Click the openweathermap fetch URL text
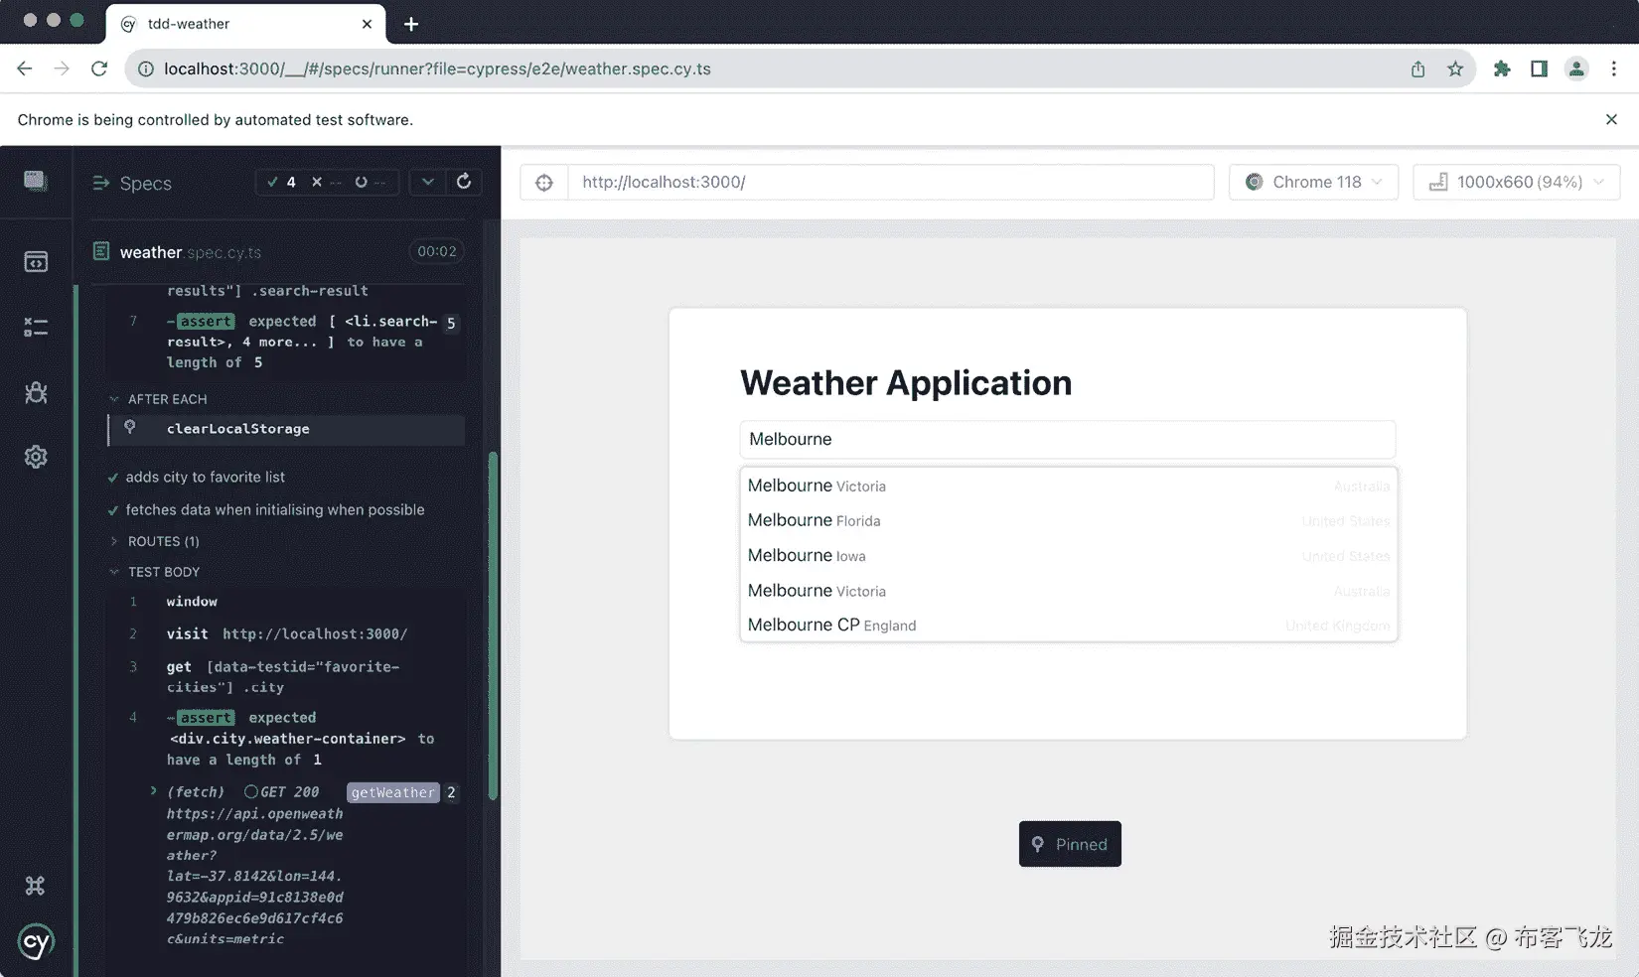Screen dimensions: 1639x977 [x=255, y=876]
